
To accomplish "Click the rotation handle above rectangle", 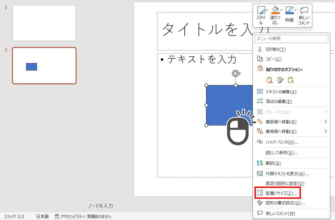I will [236, 74].
